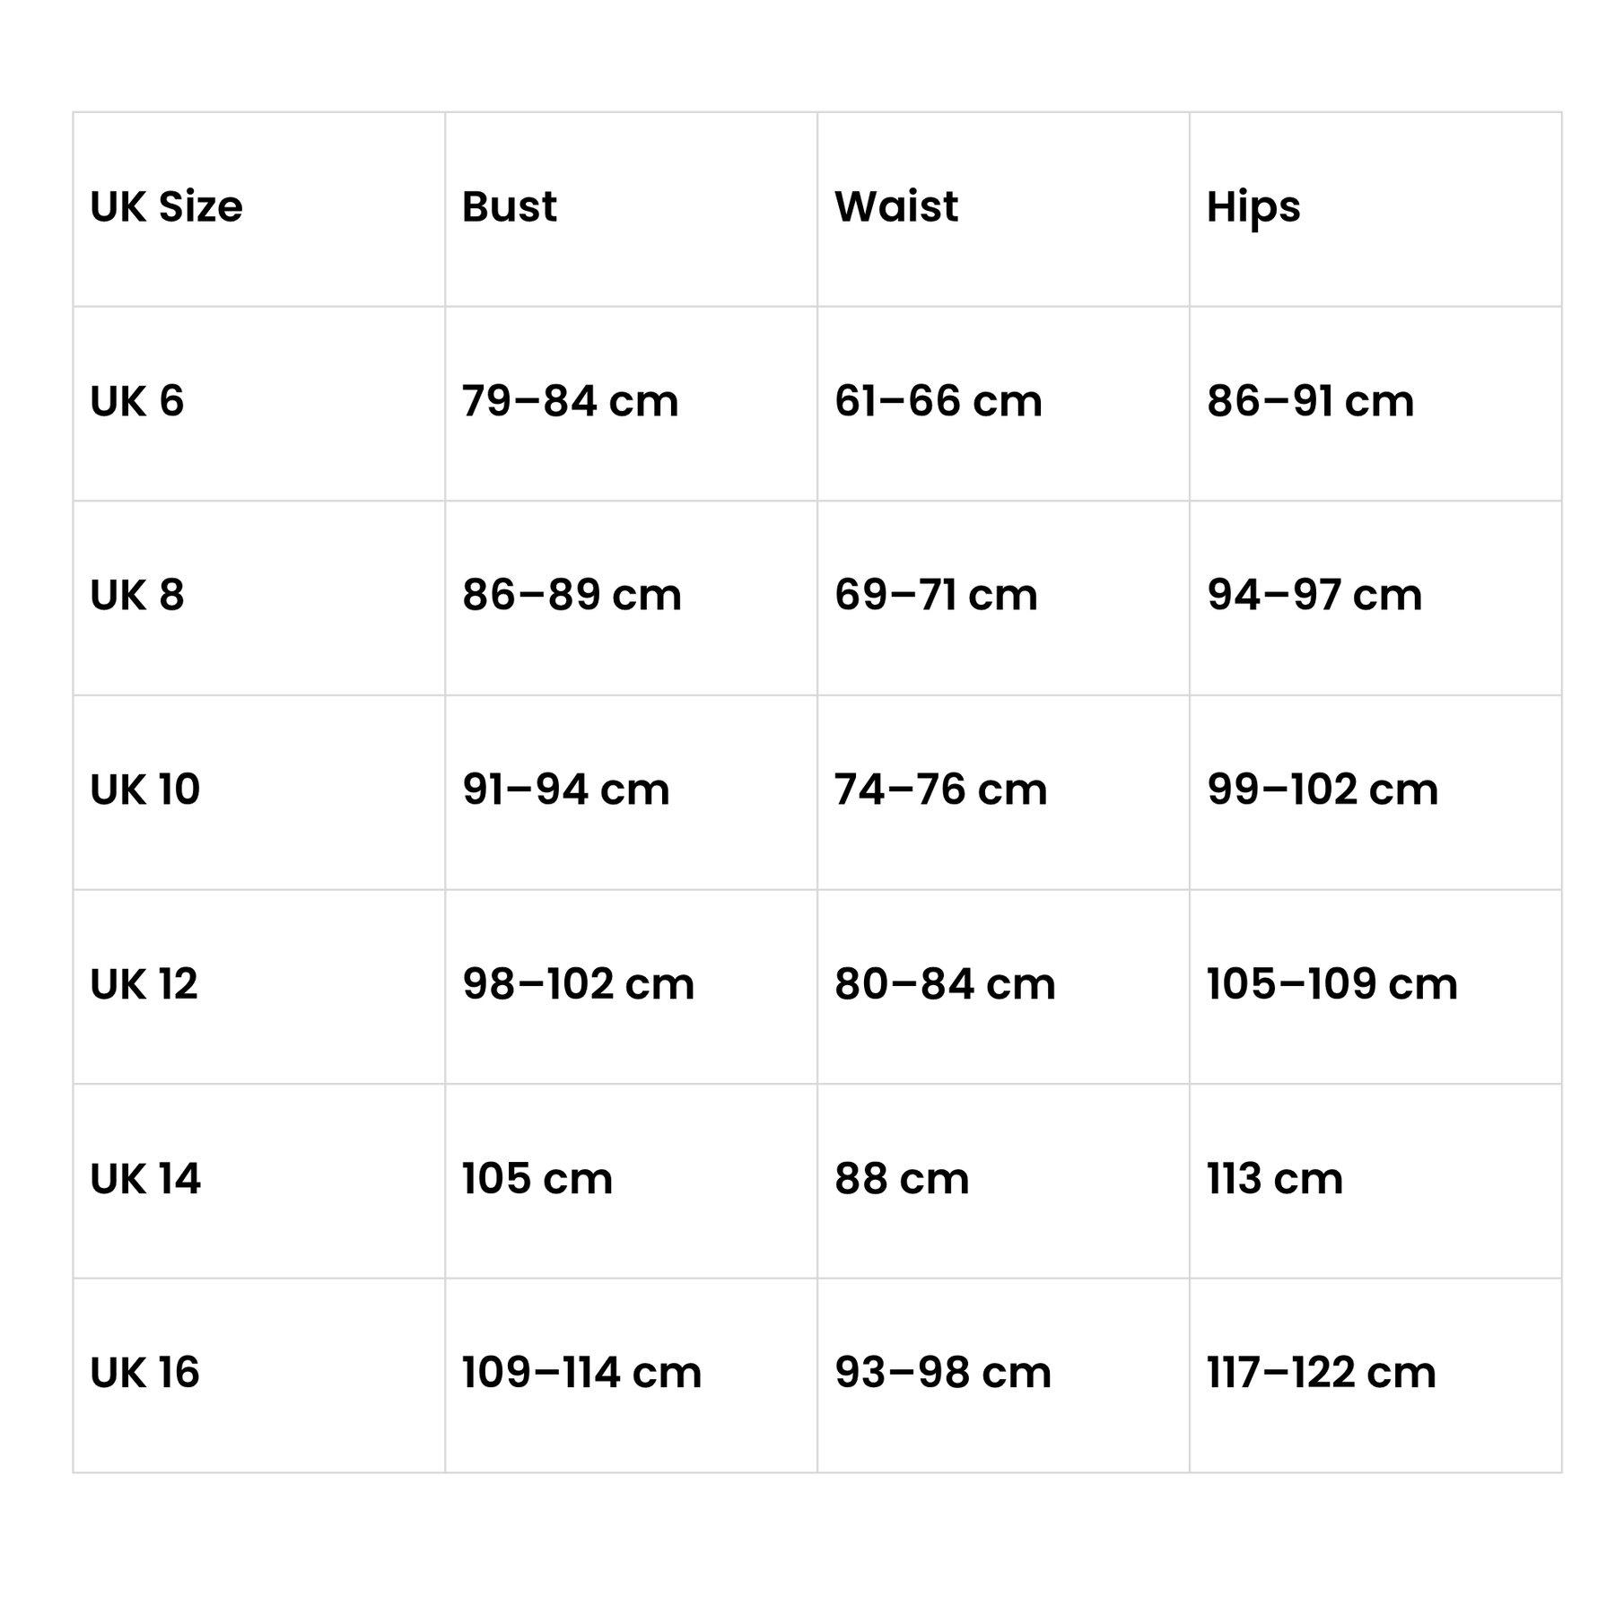The height and width of the screenshot is (1615, 1615).
Task: Select the UK 16 size cell
Action: (x=144, y=1373)
